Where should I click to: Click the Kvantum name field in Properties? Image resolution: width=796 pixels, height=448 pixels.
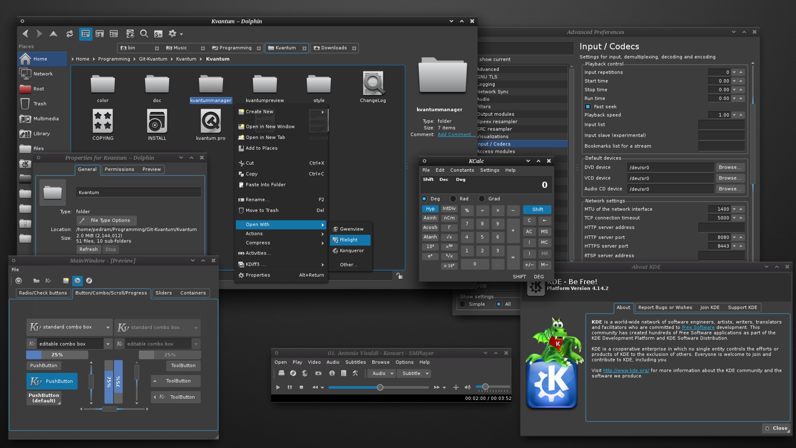click(139, 193)
